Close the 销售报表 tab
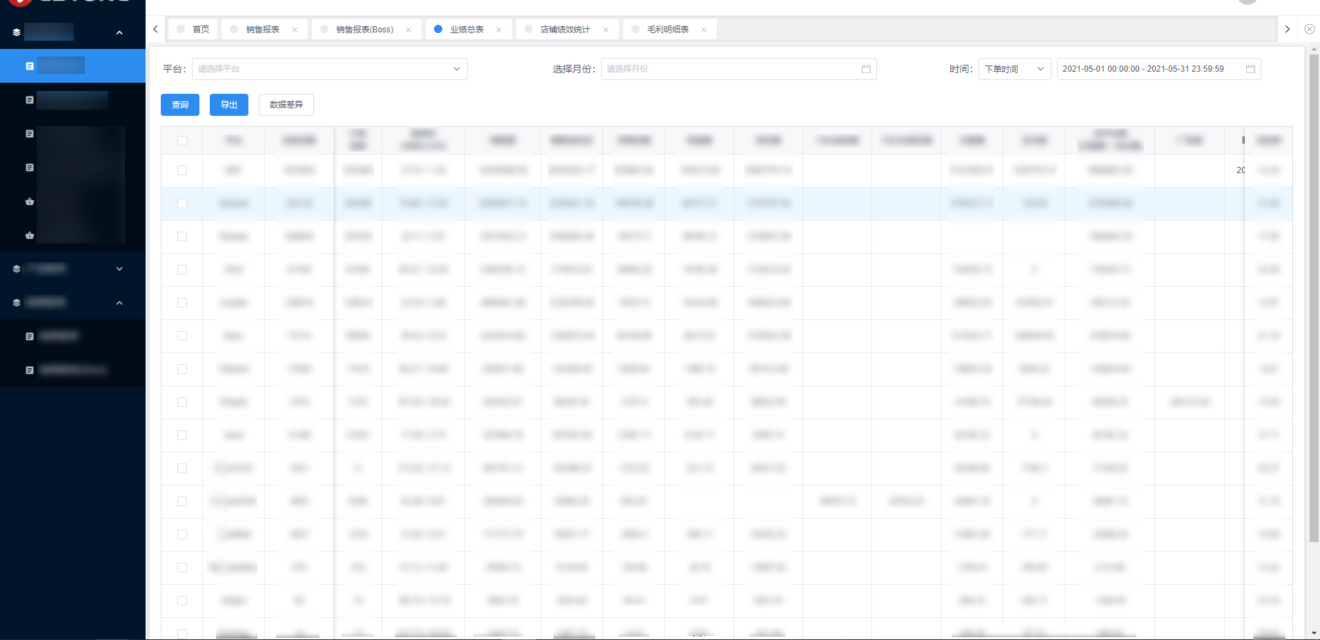 (x=295, y=30)
